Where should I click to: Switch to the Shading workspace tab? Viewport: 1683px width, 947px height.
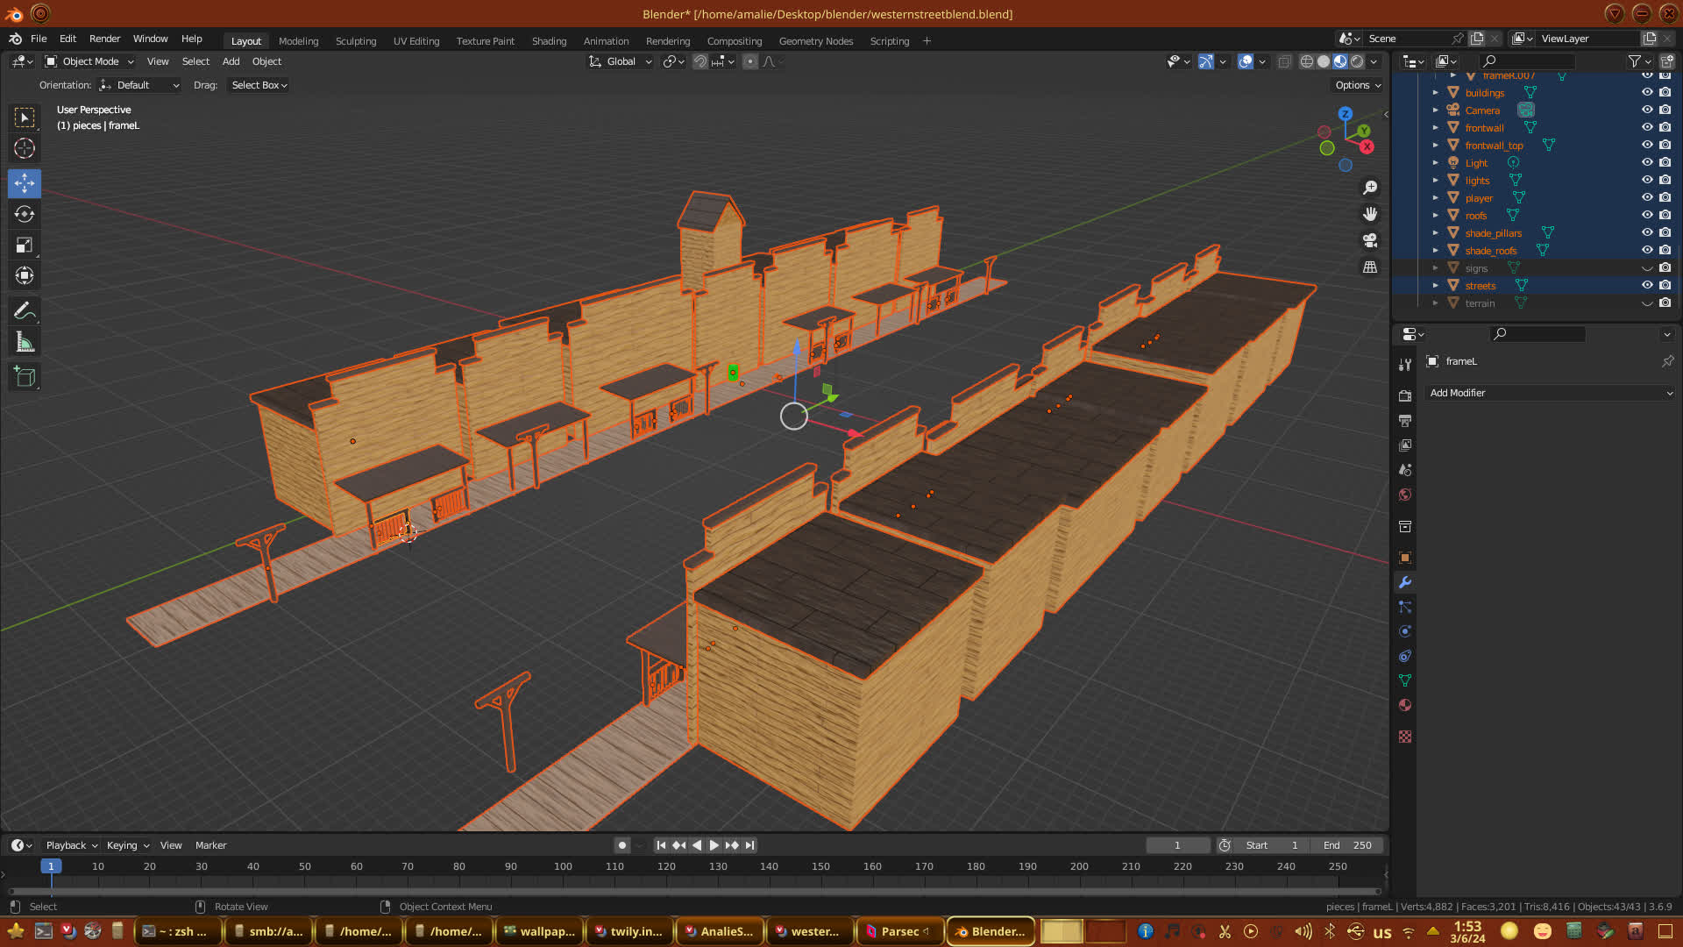(549, 41)
